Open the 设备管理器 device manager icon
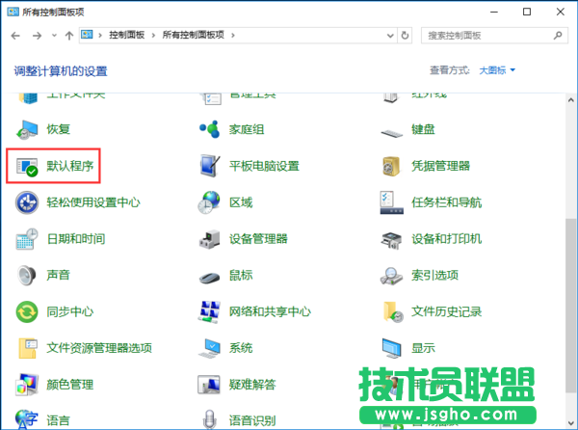Screen dimensions: 578x430 (209, 239)
